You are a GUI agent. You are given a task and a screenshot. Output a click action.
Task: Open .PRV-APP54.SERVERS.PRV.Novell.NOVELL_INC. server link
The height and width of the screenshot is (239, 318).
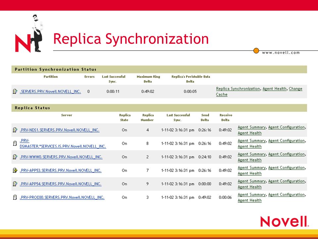click(61, 184)
